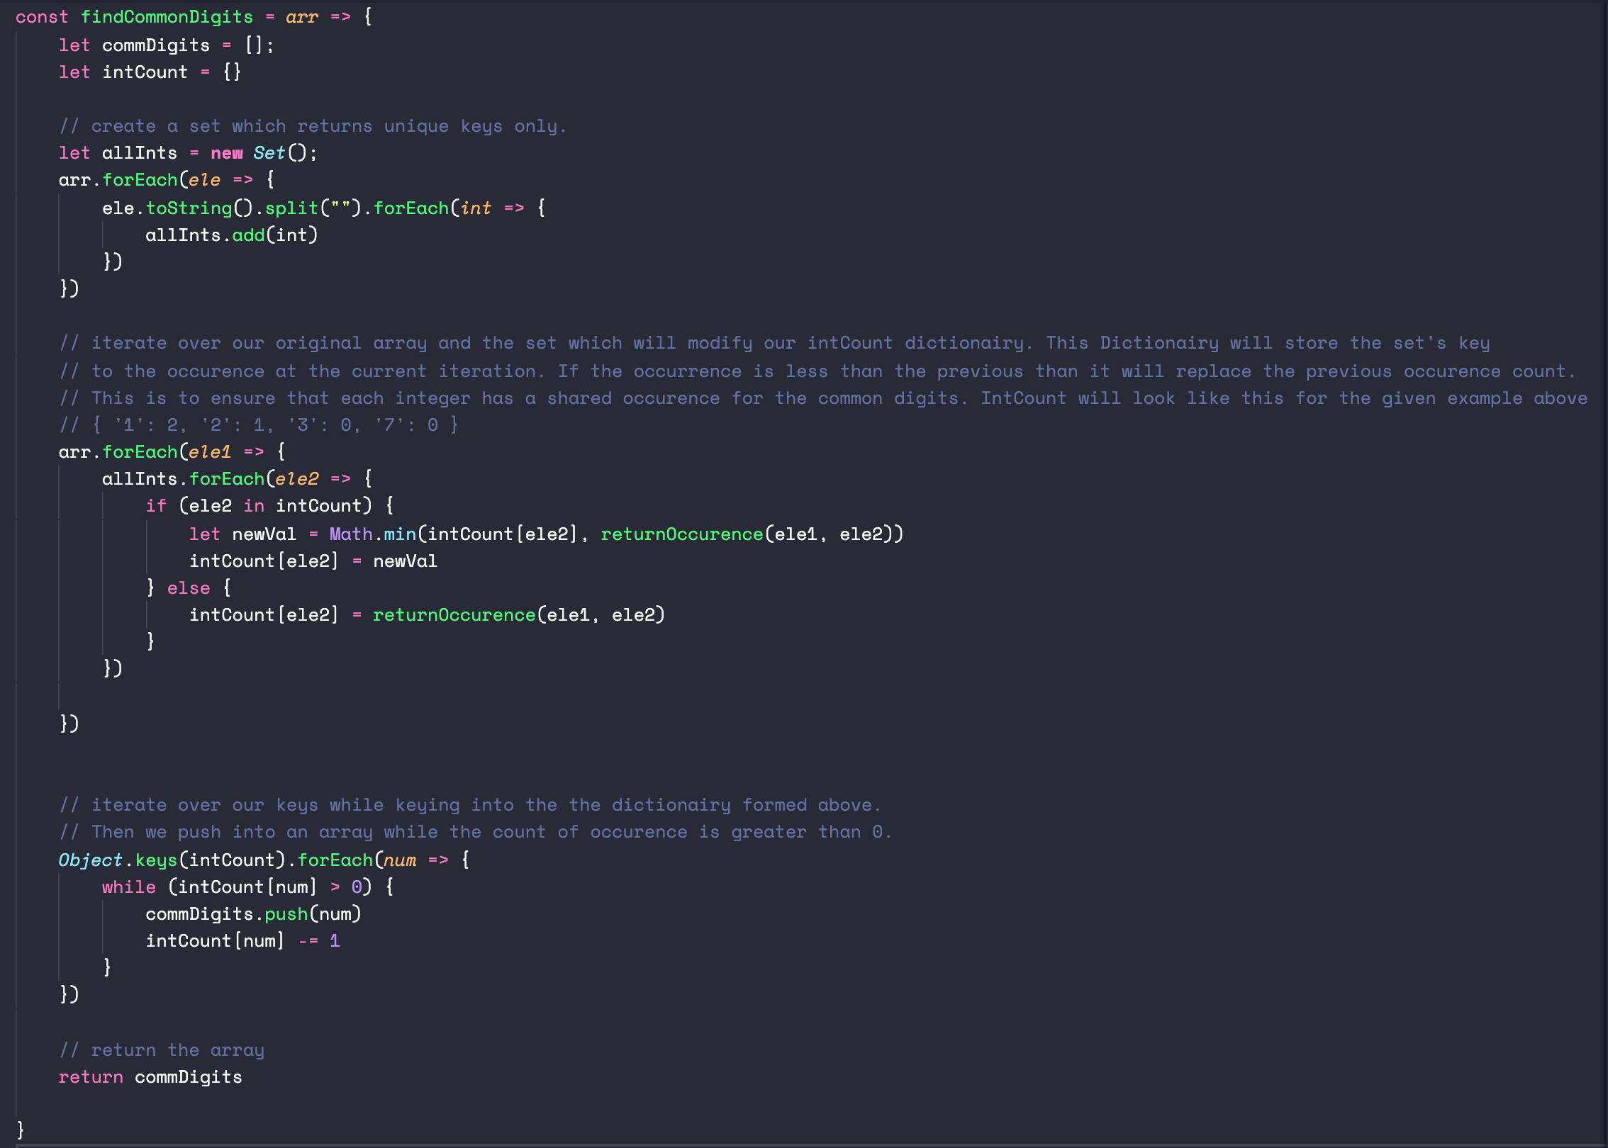The image size is (1608, 1148).
Task: Click the comment 'Then we push into an array'
Action: [475, 832]
